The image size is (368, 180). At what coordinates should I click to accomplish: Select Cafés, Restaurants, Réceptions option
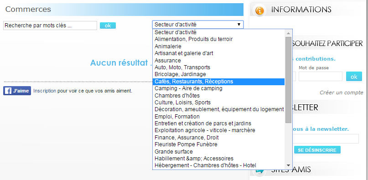(x=218, y=82)
